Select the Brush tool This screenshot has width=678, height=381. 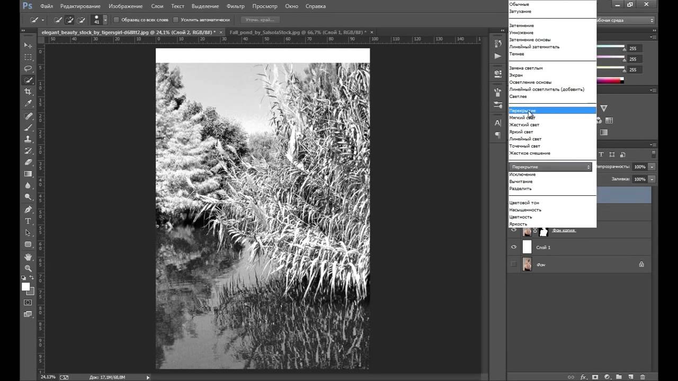click(x=28, y=128)
